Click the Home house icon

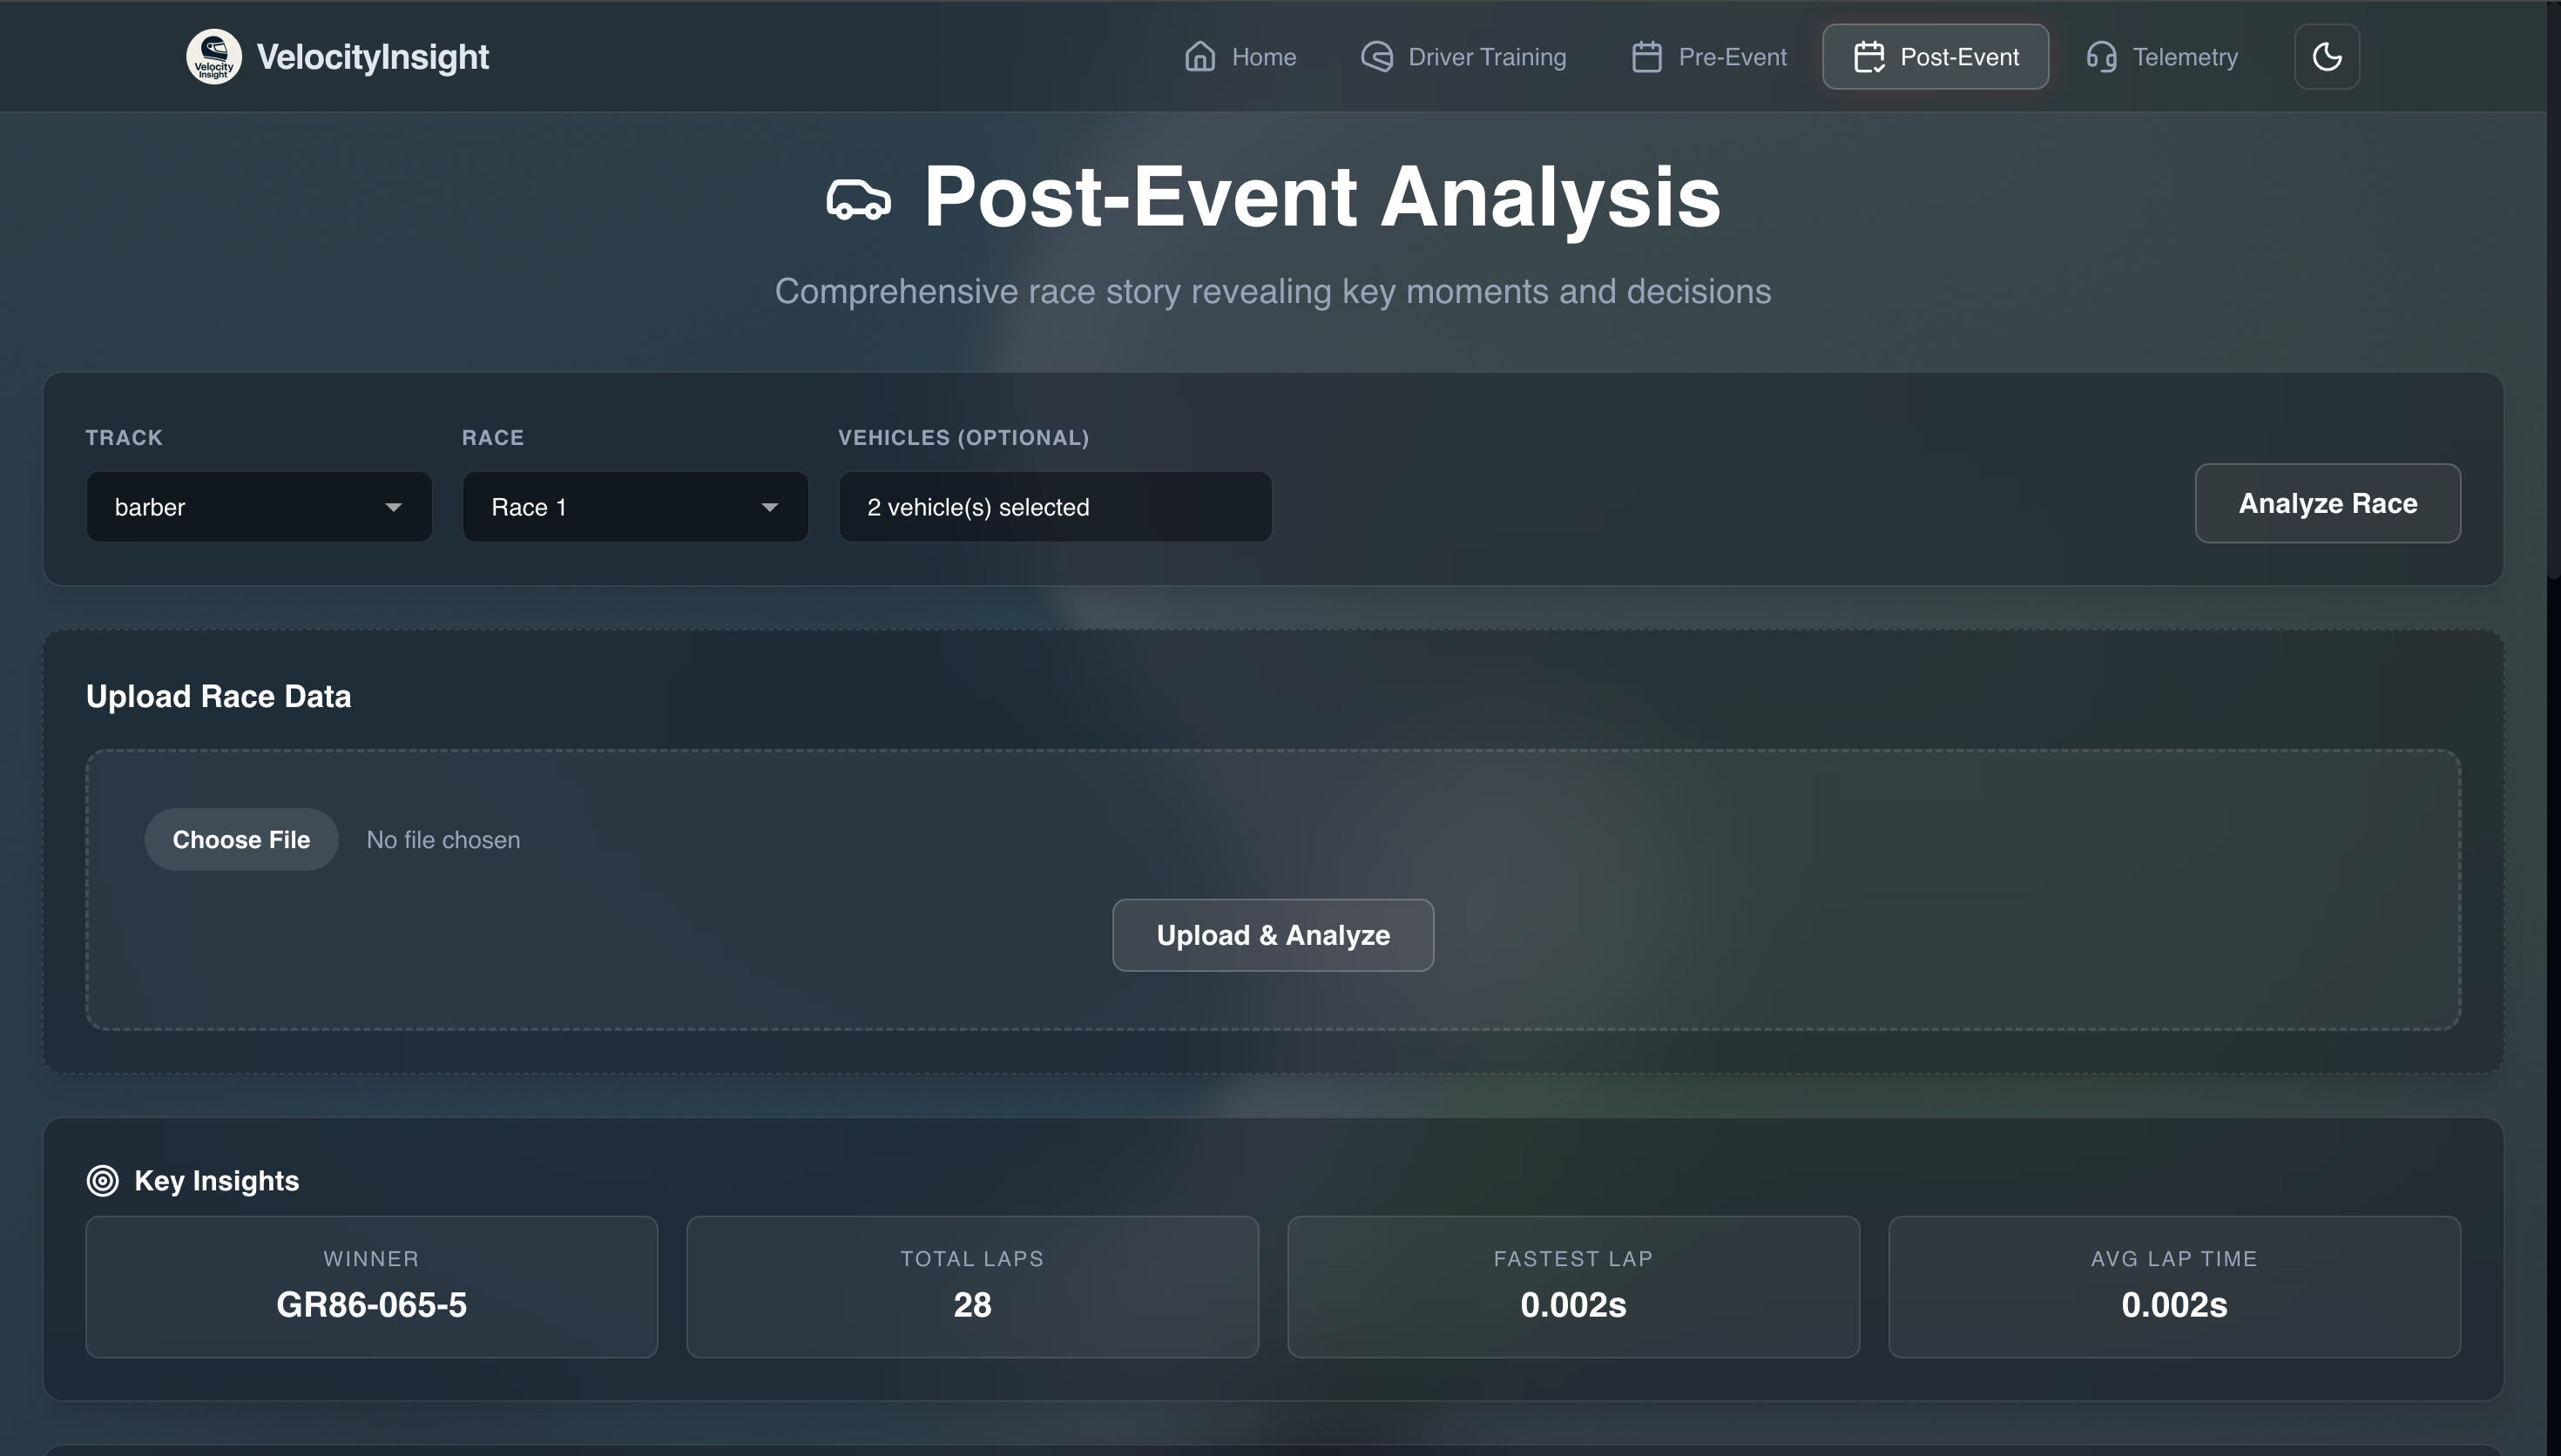(x=1200, y=57)
